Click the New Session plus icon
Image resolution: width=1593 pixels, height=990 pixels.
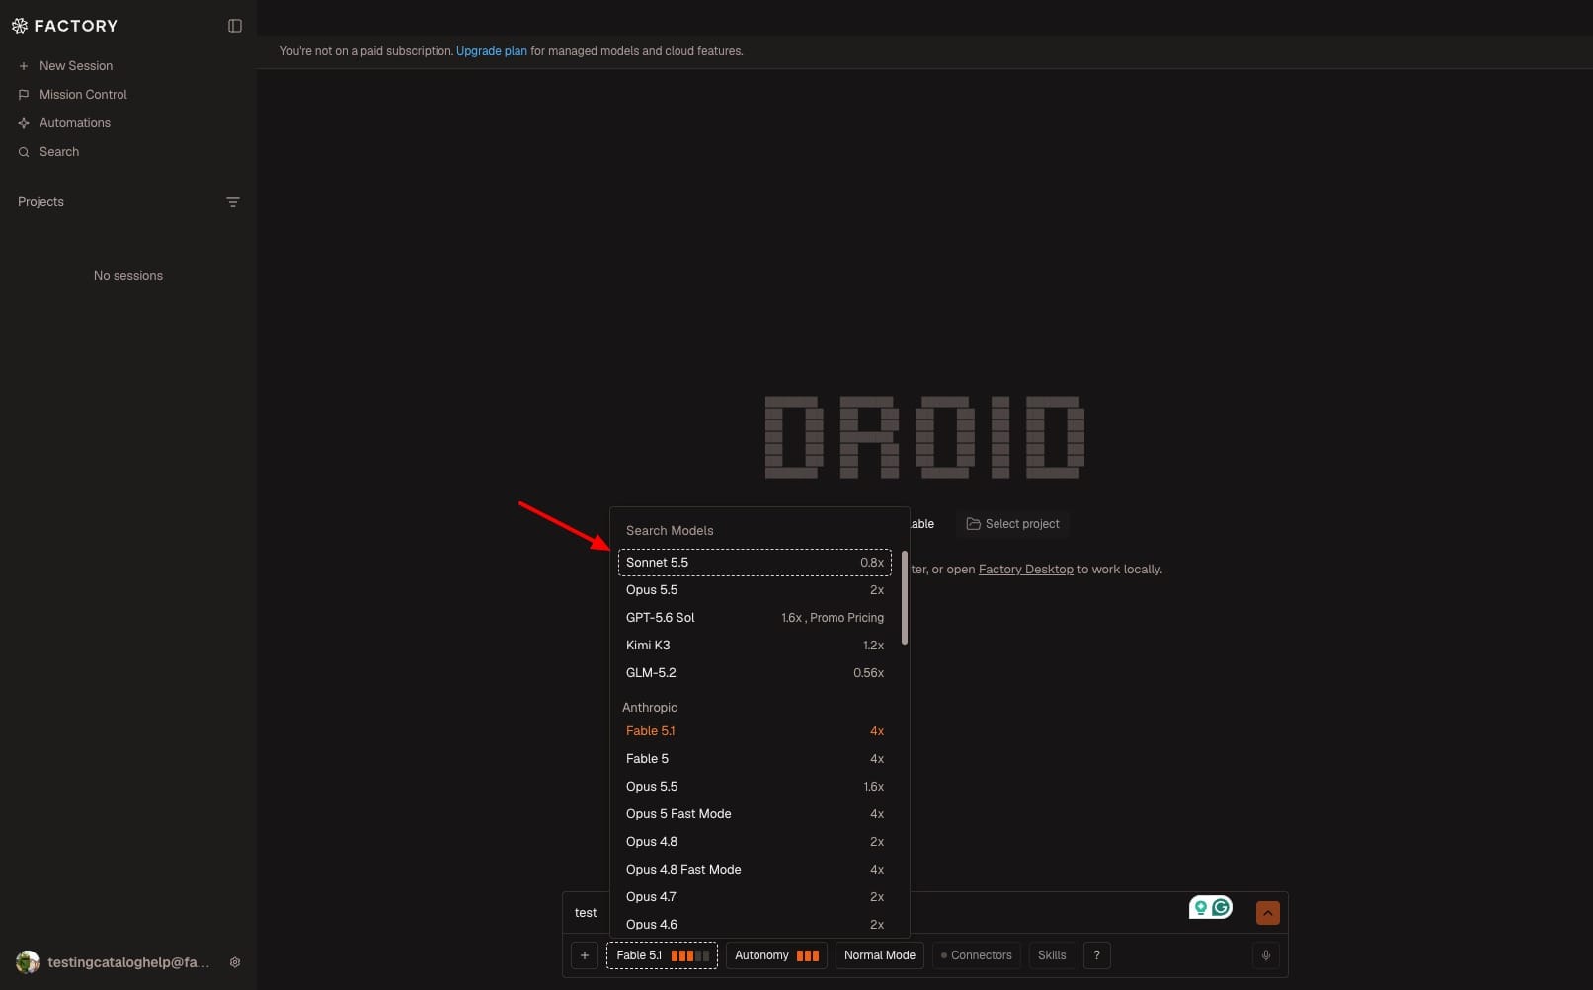24,66
